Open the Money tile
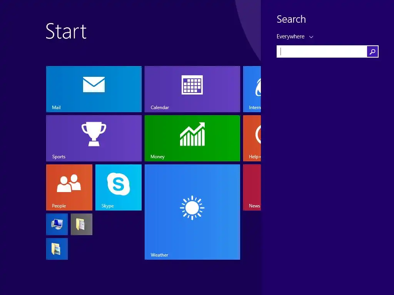 point(192,138)
